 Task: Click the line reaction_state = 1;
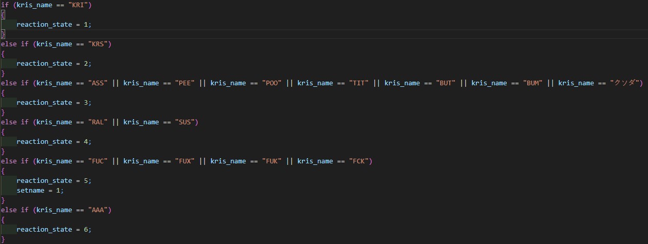click(54, 25)
